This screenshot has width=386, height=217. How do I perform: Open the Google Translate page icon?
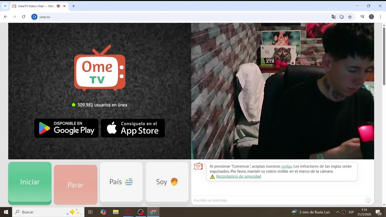tap(334, 17)
